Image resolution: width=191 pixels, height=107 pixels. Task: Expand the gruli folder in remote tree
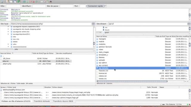tap(100, 32)
